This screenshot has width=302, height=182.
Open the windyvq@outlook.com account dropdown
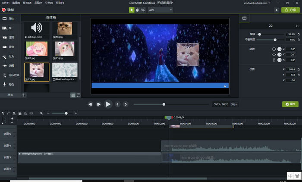click(257, 3)
